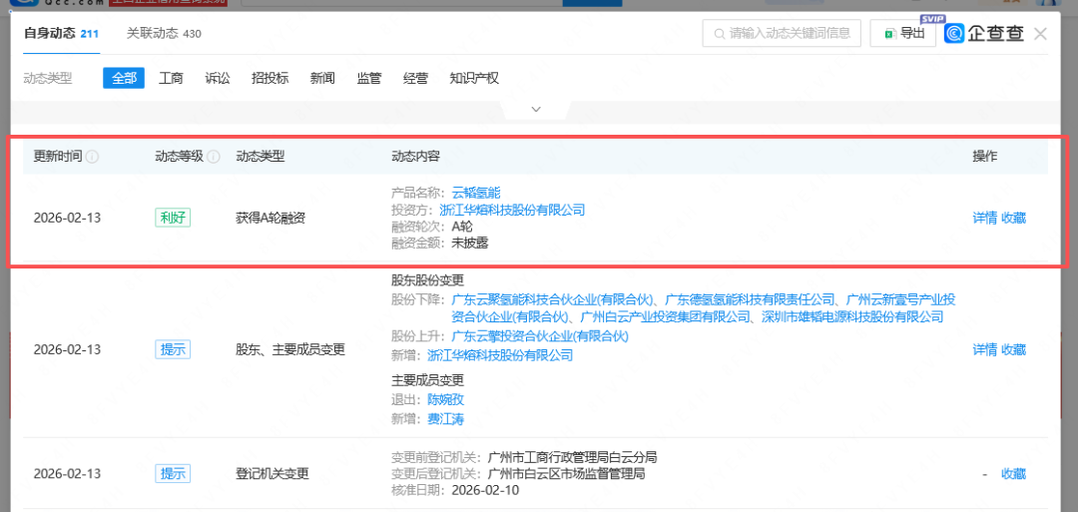Open 详情 for the A轮融资 row
1078x512 pixels.
click(984, 218)
